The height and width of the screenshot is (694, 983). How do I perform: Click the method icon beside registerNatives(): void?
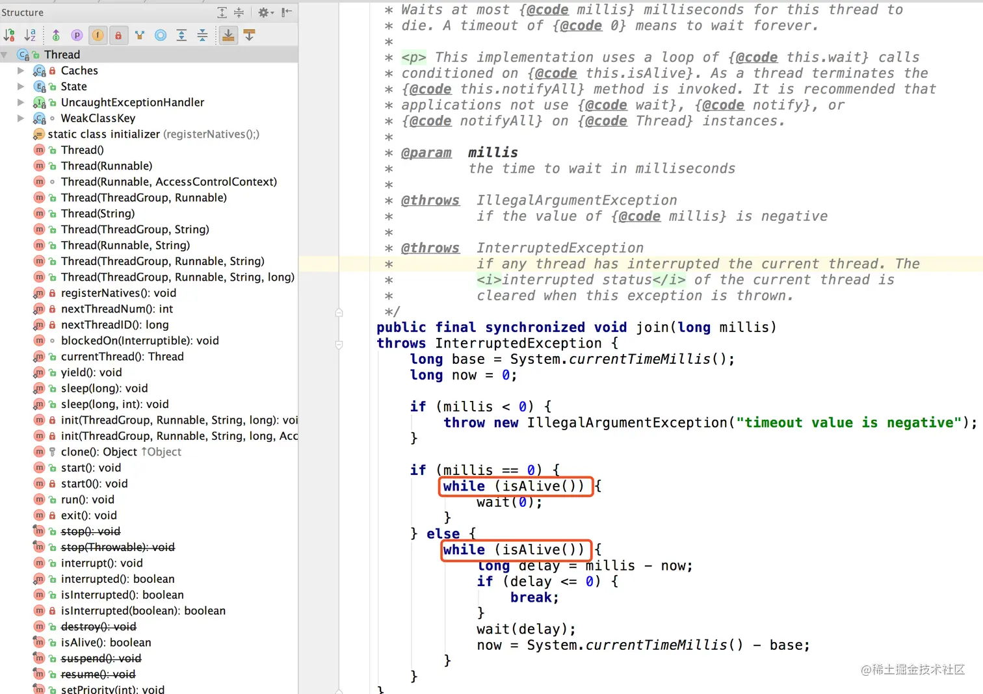coord(39,293)
